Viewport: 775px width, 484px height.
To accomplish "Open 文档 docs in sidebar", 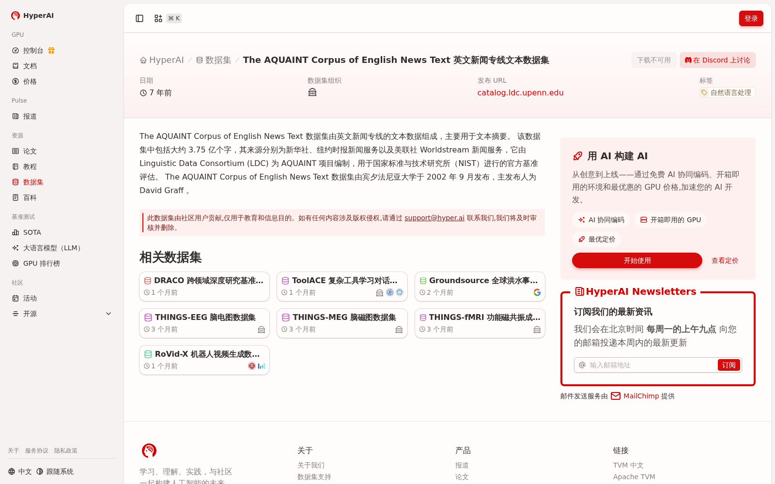I will point(30,66).
